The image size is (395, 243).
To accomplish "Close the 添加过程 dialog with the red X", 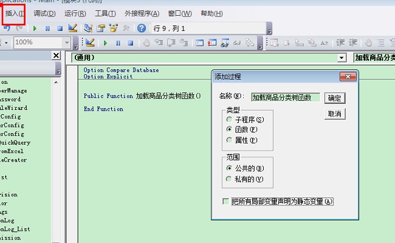I will [348, 77].
